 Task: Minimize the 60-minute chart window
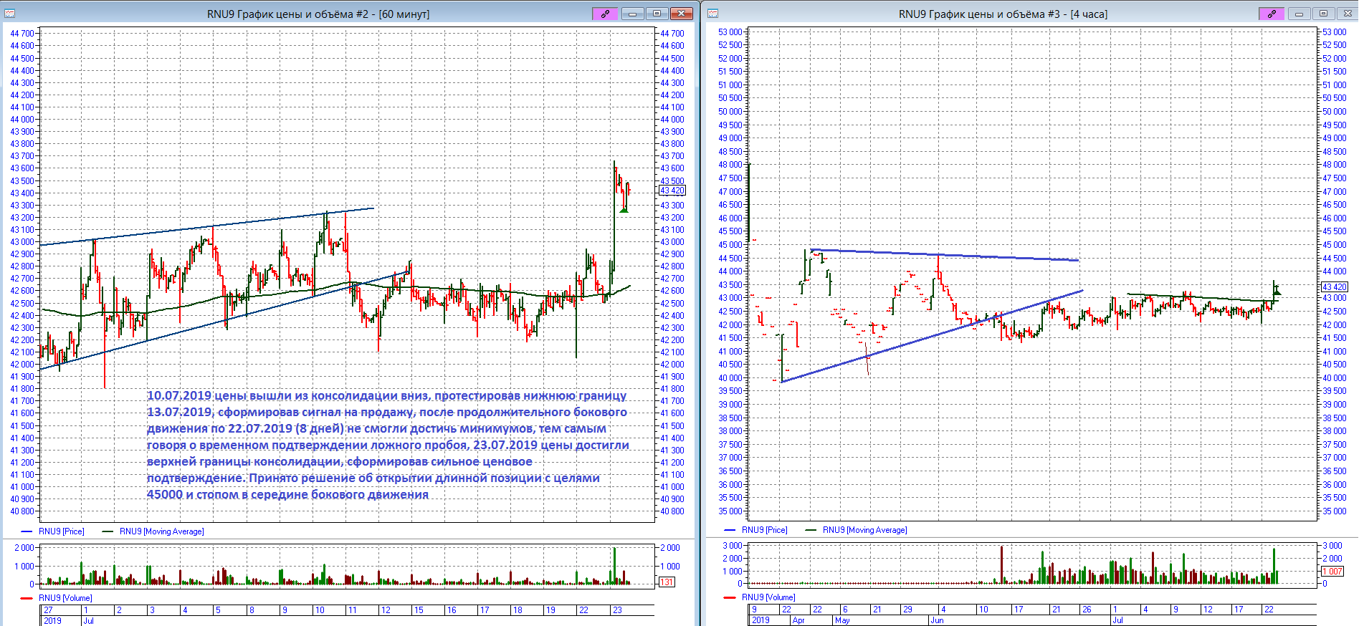click(632, 14)
